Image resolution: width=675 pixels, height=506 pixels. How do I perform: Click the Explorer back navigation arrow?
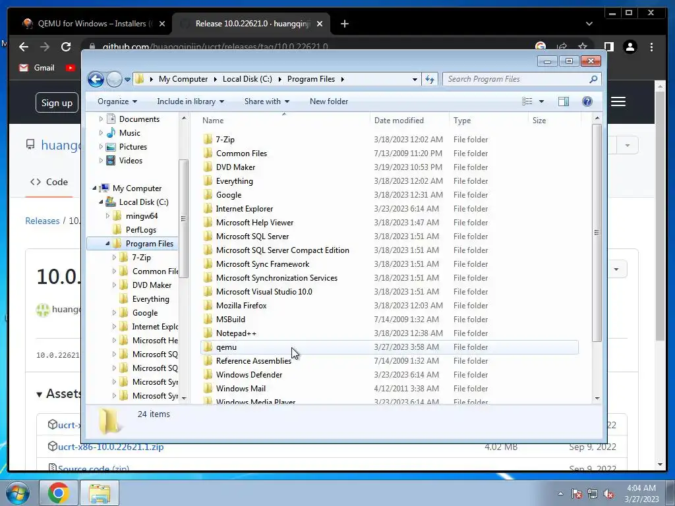pyautogui.click(x=96, y=79)
